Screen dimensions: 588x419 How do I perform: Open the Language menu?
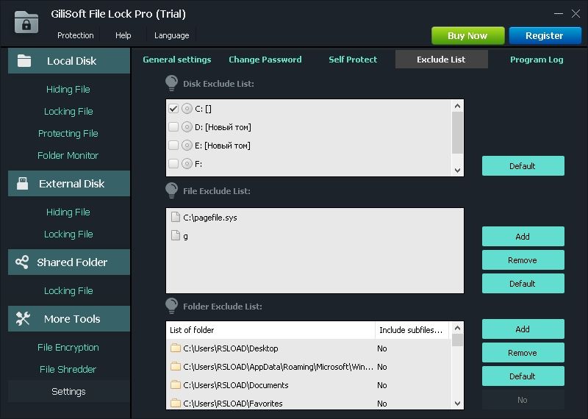[171, 35]
